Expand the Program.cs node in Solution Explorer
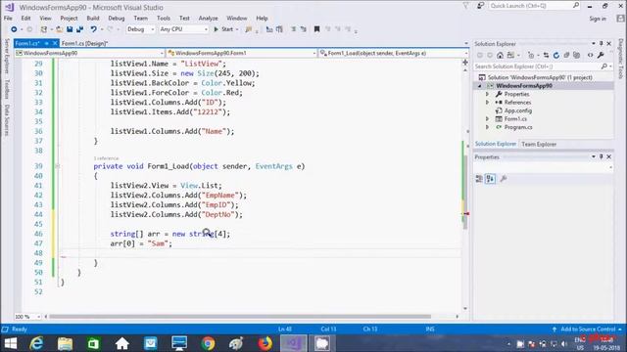The width and height of the screenshot is (627, 352). [487, 127]
